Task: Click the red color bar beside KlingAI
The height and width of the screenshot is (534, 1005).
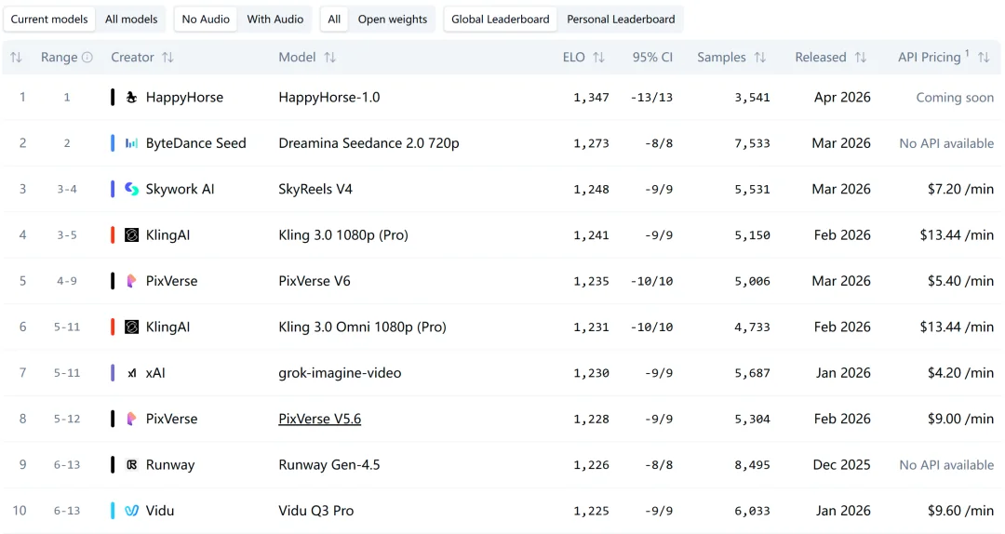Action: (113, 235)
